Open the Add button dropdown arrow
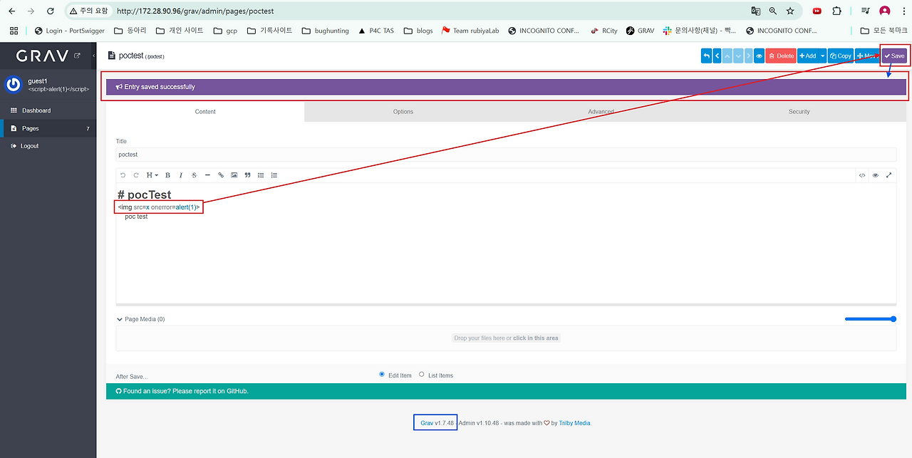 [x=822, y=56]
